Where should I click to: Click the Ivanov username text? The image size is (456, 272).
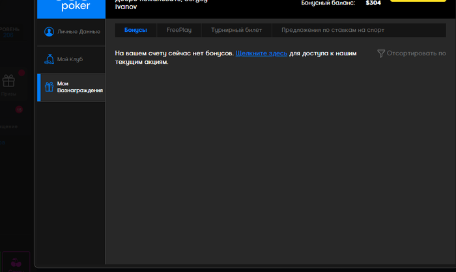click(x=126, y=7)
